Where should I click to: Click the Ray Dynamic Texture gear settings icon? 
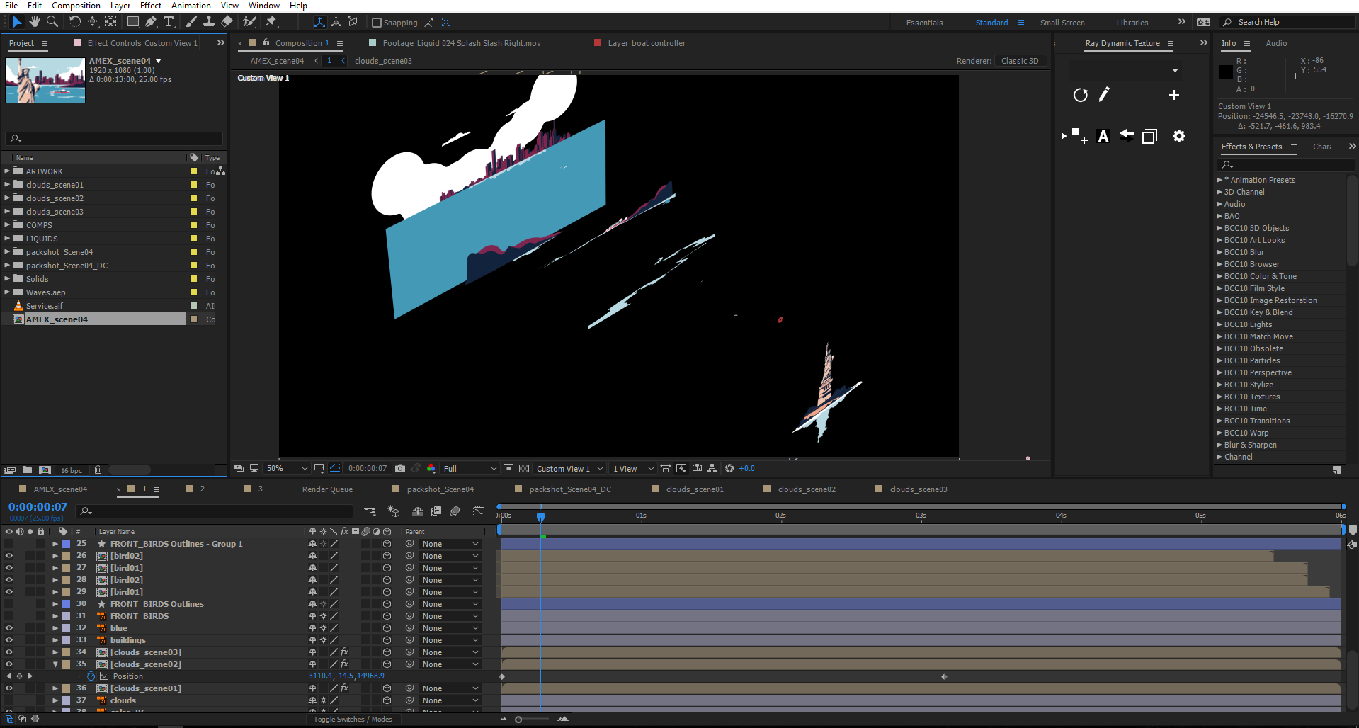1178,136
